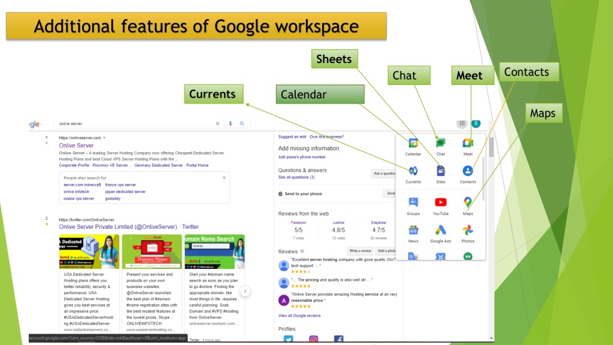This screenshot has width=613, height=345.
Task: Click the Own this business link
Action: coord(327,137)
